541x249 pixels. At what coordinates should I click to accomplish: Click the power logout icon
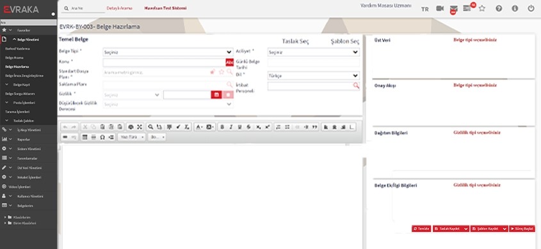531,8
